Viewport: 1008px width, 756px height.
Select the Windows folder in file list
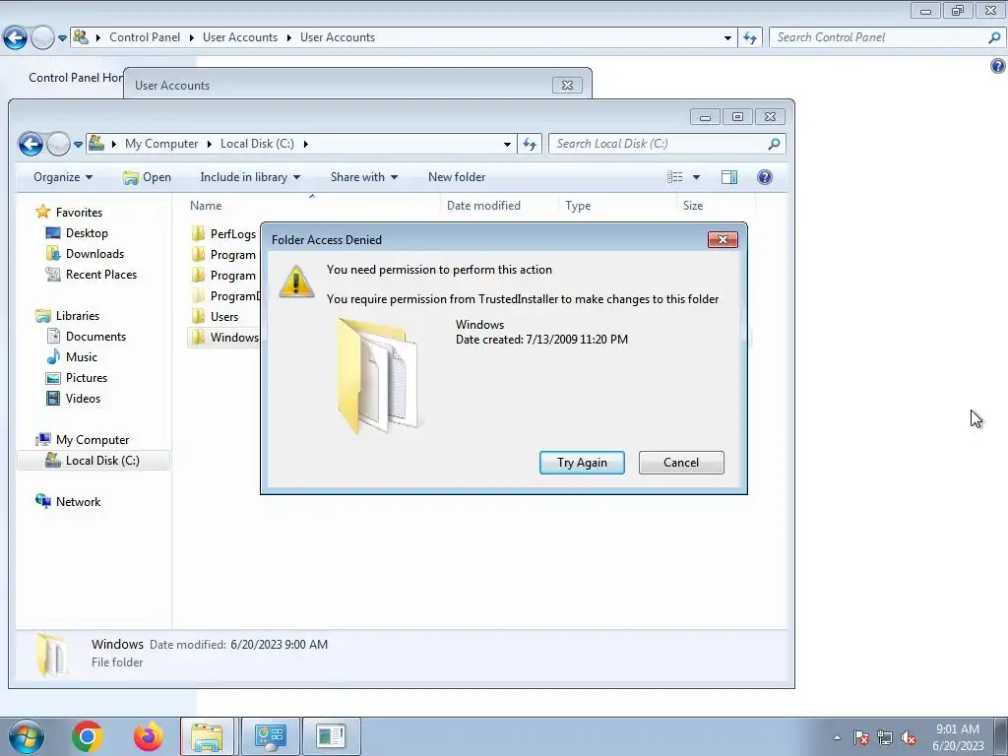pos(225,337)
